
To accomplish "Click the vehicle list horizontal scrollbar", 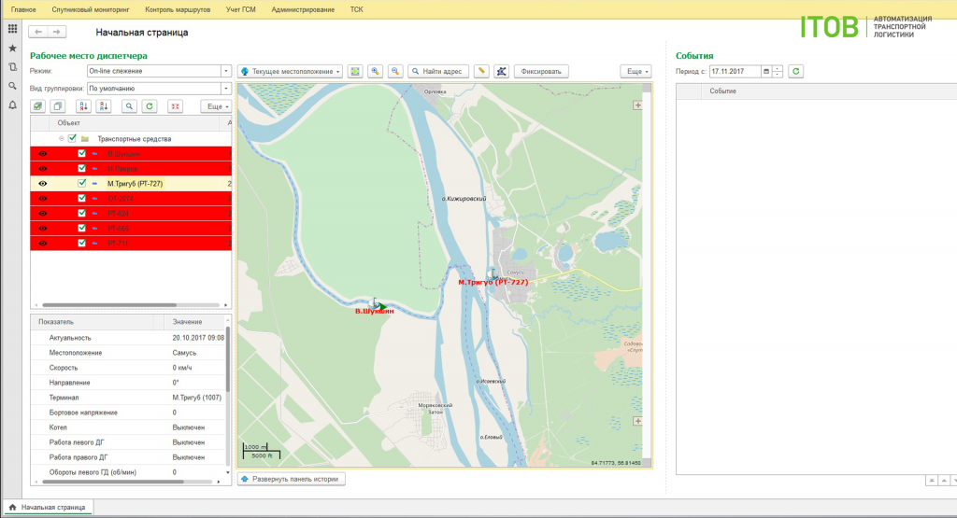I will coord(110,304).
